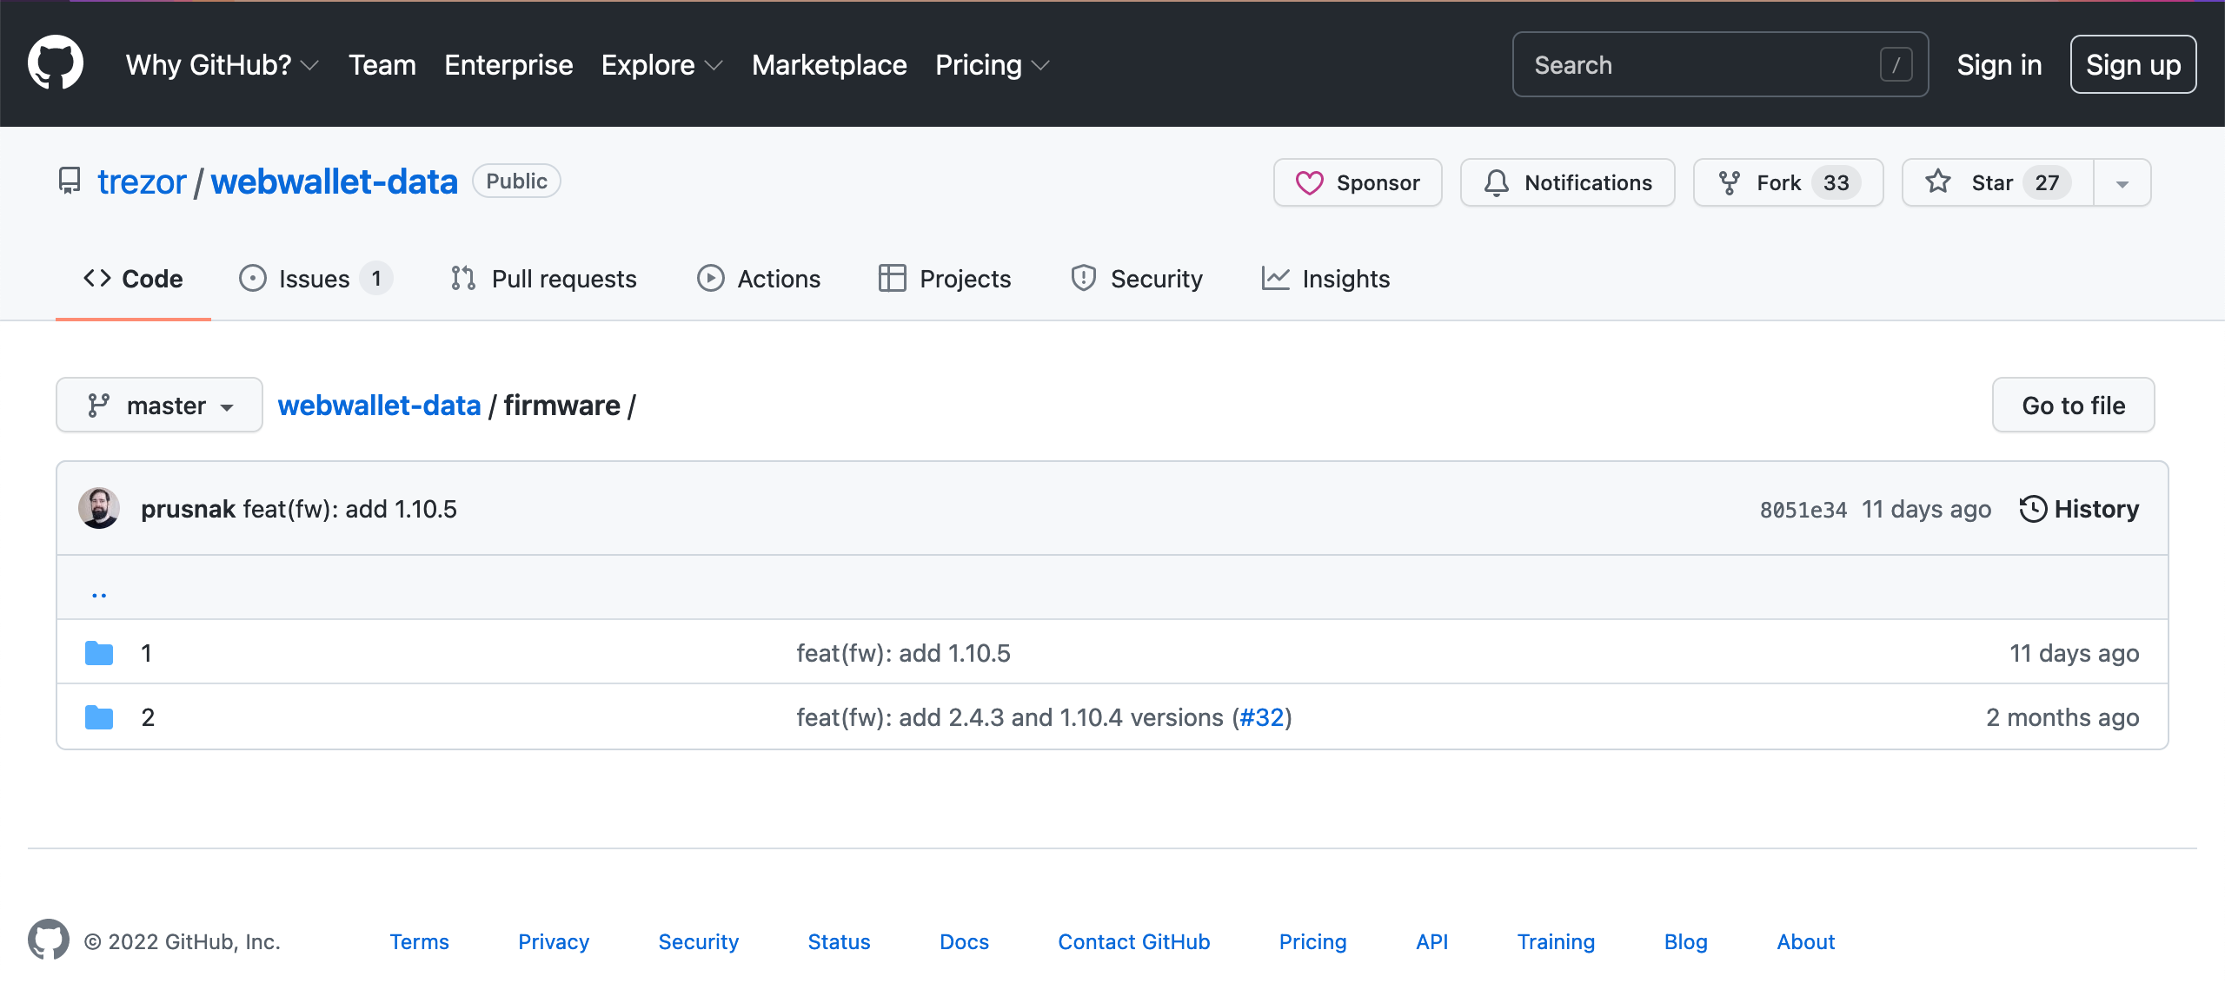This screenshot has height=983, width=2225.
Task: Click the footer GitHub logo
Action: pos(49,940)
